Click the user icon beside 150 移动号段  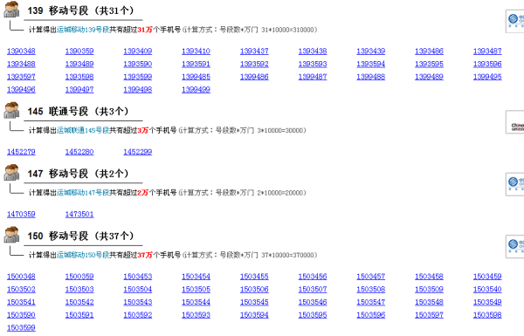coord(11,235)
